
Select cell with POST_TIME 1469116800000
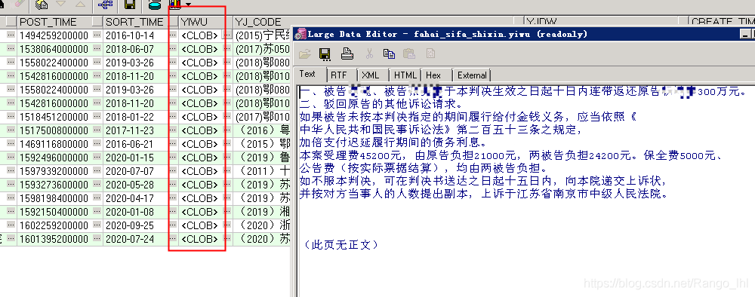pyautogui.click(x=55, y=144)
